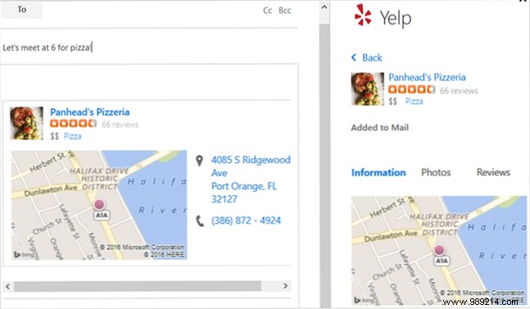
Task: Select the Pizza category in email card
Action: click(x=73, y=136)
